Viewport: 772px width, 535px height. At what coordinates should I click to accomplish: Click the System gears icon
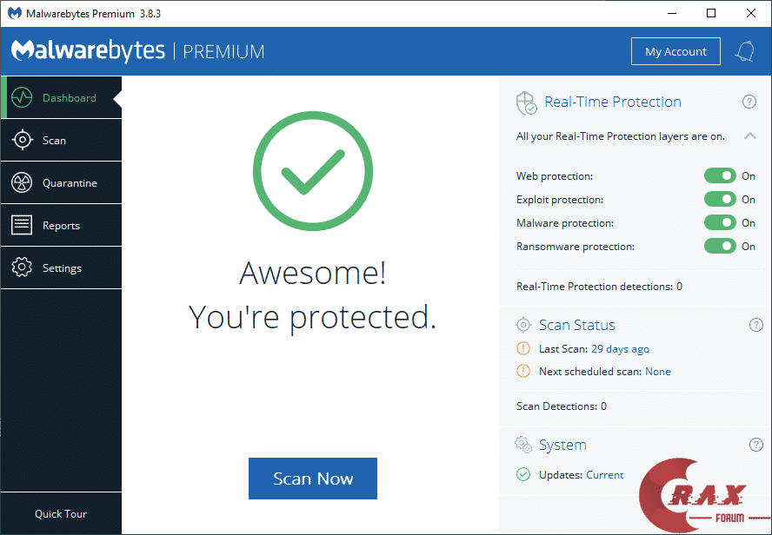(x=523, y=445)
